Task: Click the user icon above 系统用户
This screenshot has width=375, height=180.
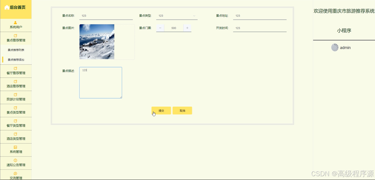Action: [16, 23]
